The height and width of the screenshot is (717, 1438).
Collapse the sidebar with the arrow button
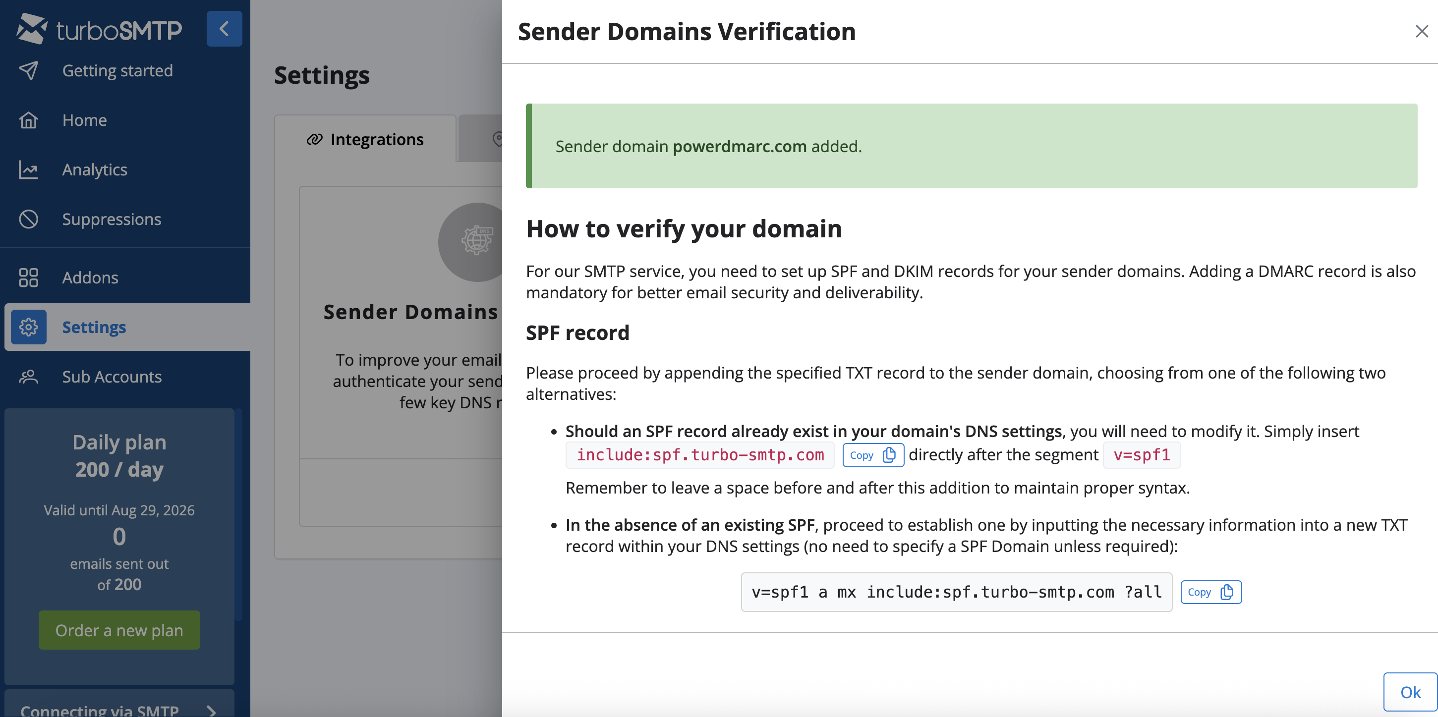[x=224, y=28]
